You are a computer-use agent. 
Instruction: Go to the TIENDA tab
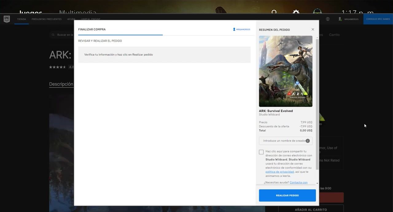[x=21, y=19]
